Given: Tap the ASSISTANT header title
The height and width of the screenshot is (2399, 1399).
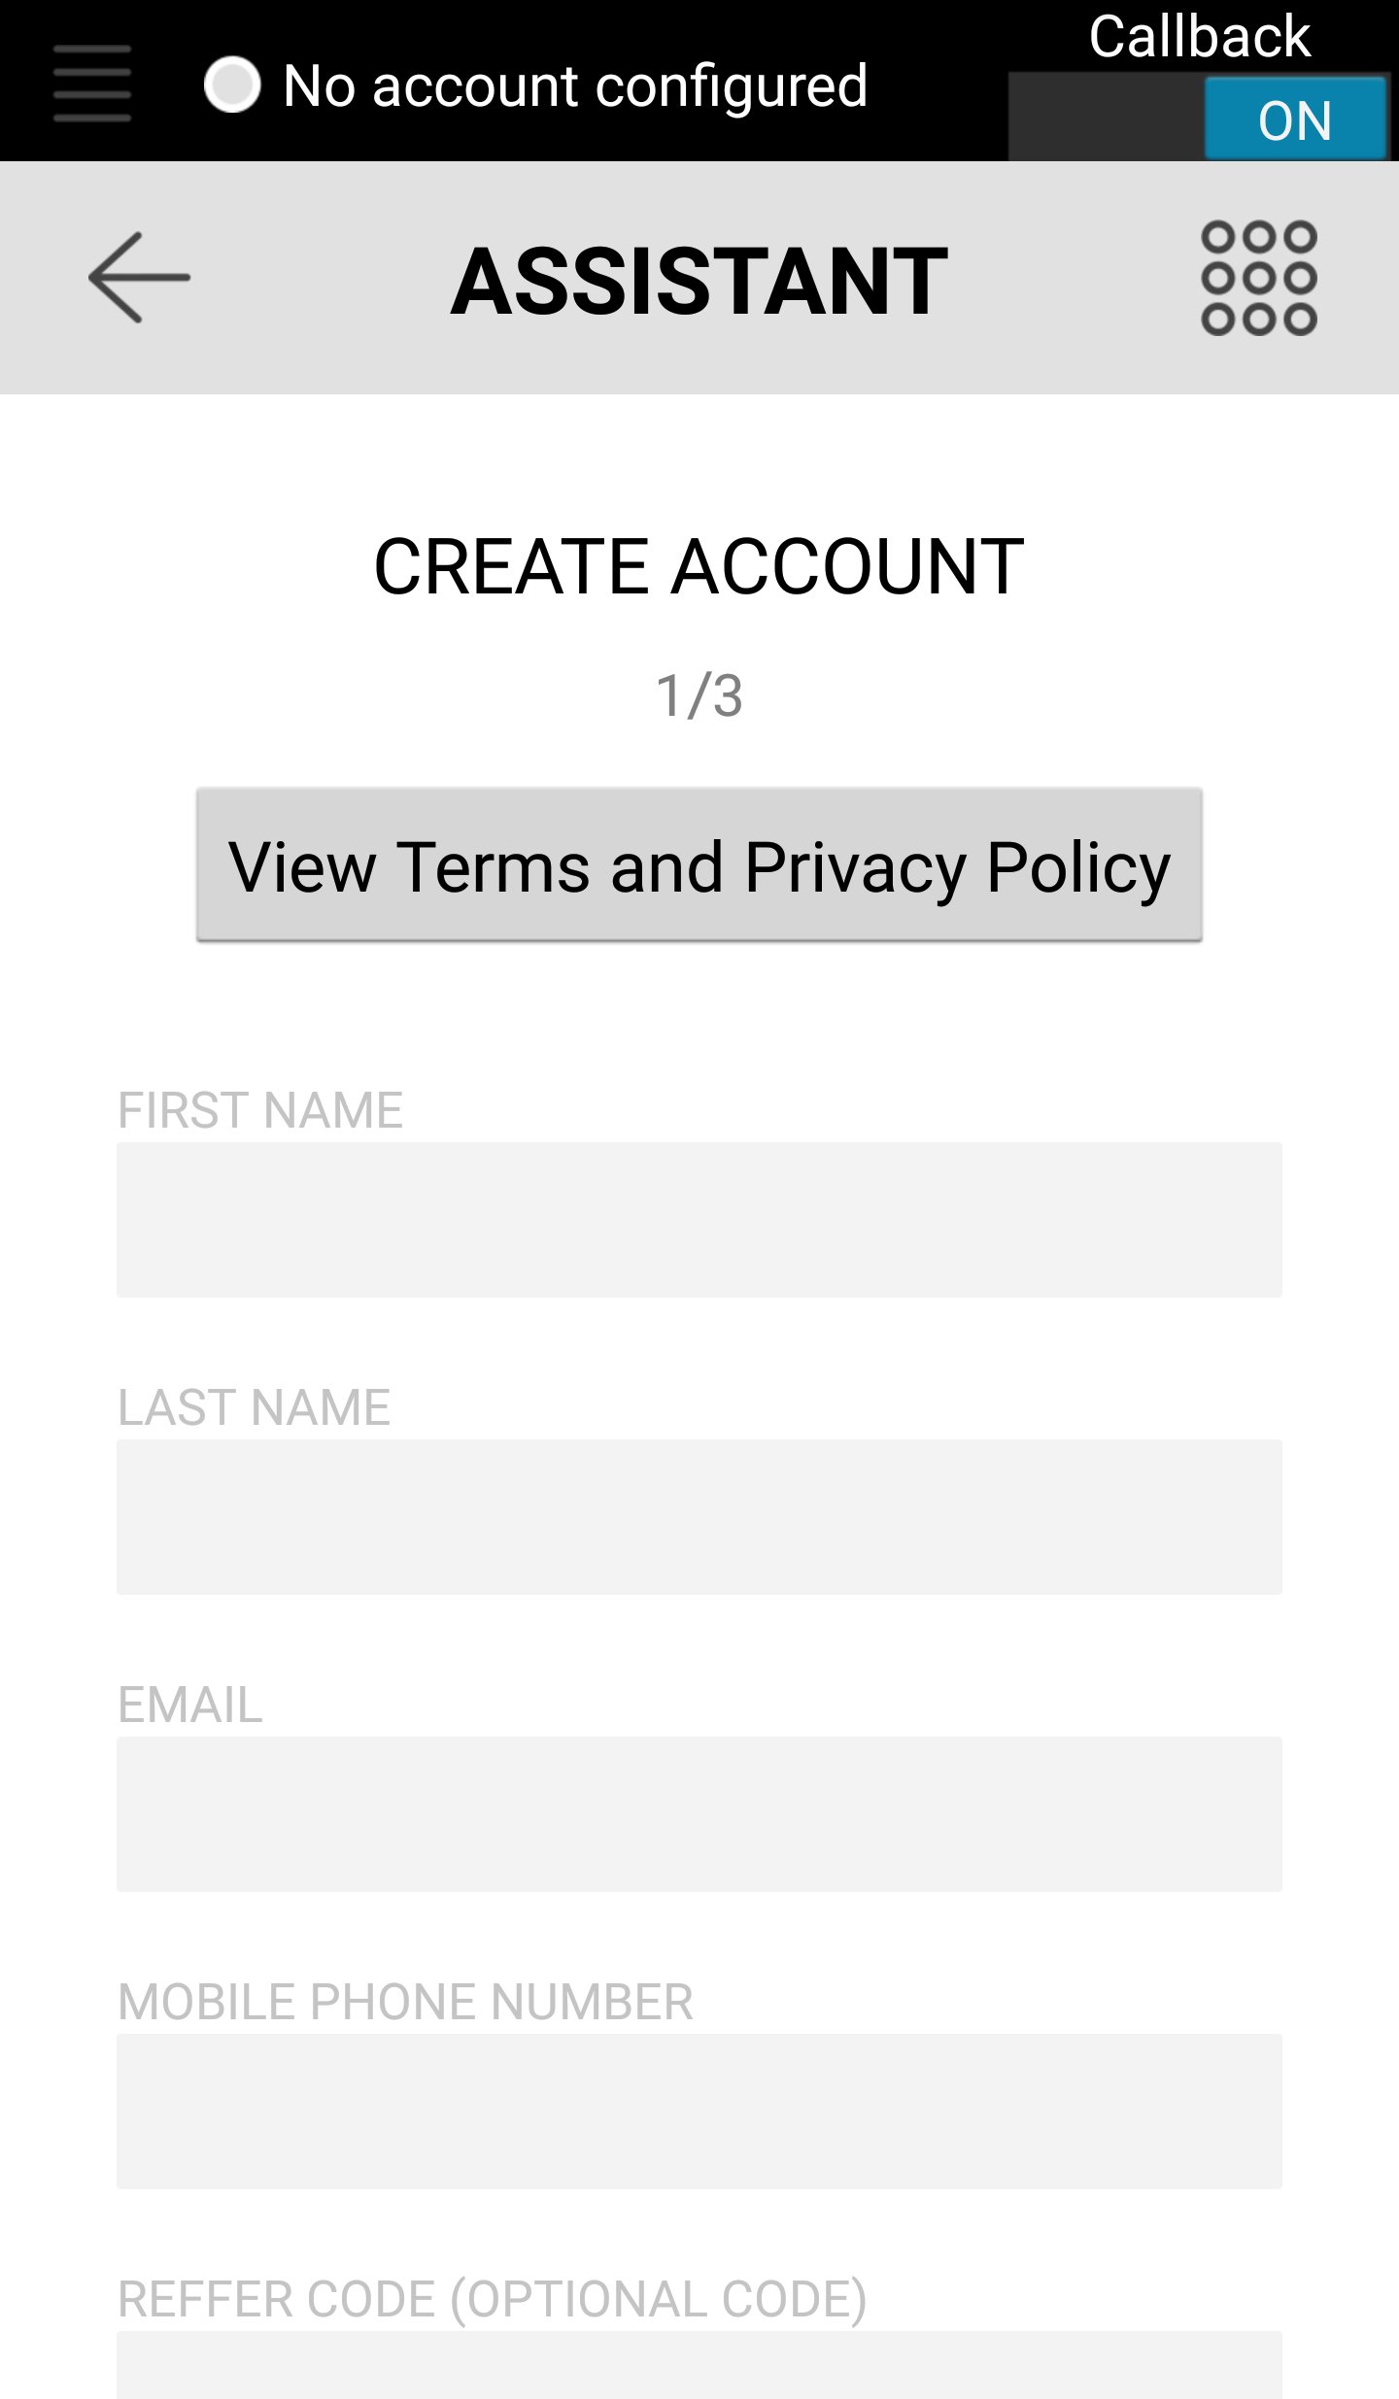Looking at the screenshot, I should (x=699, y=282).
